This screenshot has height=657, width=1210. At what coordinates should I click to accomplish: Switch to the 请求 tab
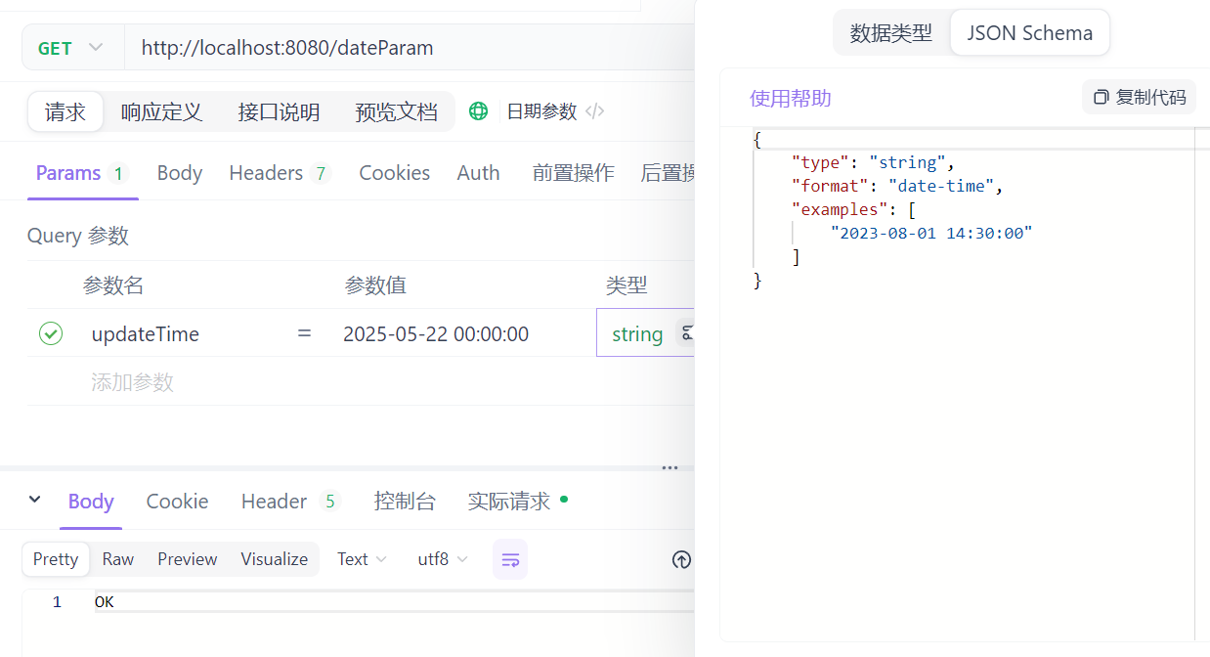tap(65, 111)
